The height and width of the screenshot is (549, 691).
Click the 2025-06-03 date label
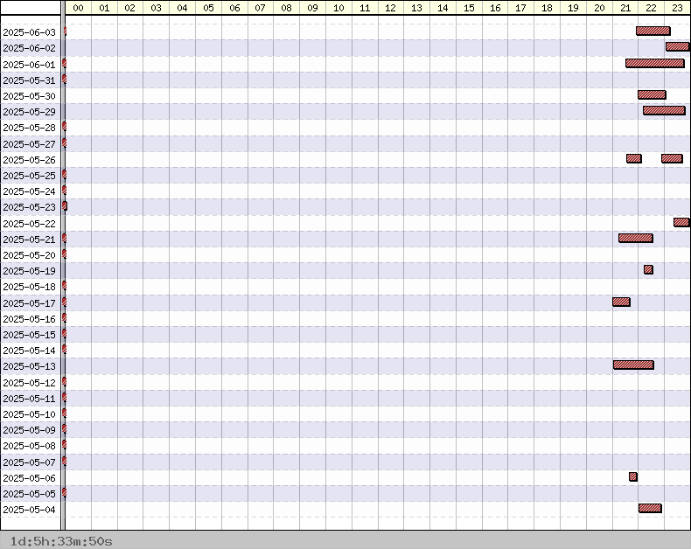pyautogui.click(x=30, y=32)
